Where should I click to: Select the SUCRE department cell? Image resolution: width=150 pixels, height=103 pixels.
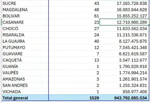pos(25,3)
